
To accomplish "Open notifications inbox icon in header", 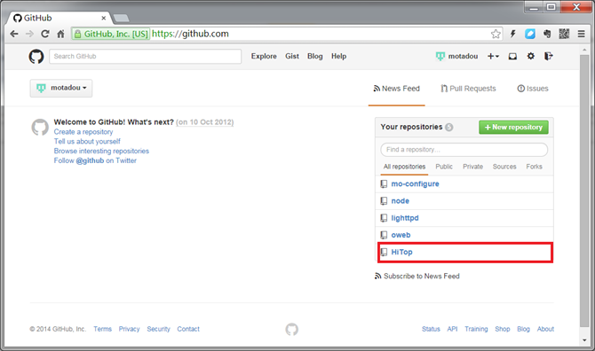I will (512, 57).
